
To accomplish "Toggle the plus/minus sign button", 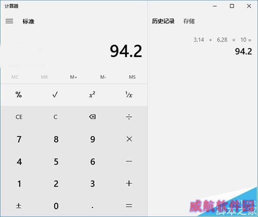I will coord(19,206).
